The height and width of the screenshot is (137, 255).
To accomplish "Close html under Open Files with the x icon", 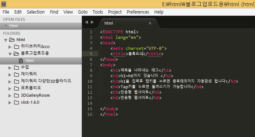I will point(5,26).
